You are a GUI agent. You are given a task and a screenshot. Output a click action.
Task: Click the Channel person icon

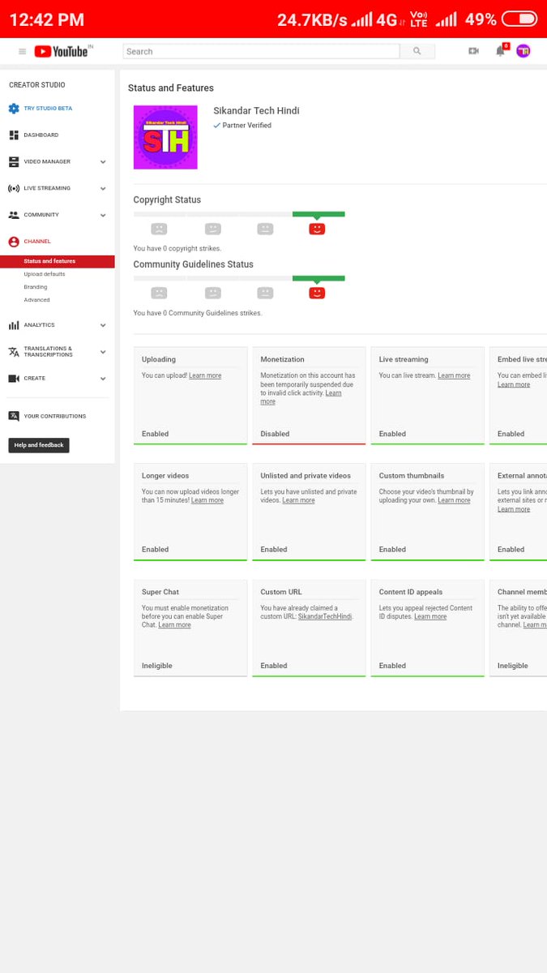point(14,242)
